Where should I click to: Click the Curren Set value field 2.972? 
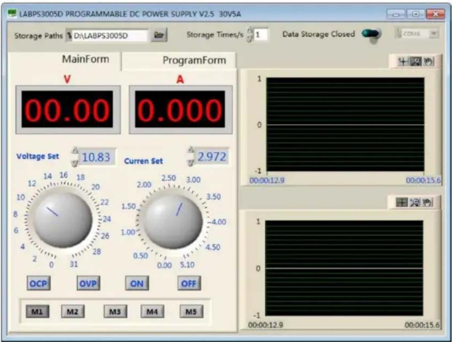[212, 157]
